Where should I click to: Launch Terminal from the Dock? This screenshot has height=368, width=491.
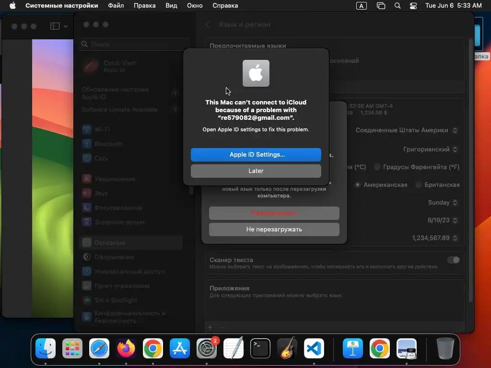click(x=260, y=348)
